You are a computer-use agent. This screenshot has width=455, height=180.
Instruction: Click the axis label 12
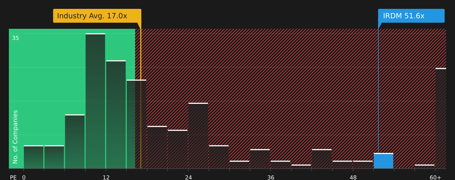106,178
